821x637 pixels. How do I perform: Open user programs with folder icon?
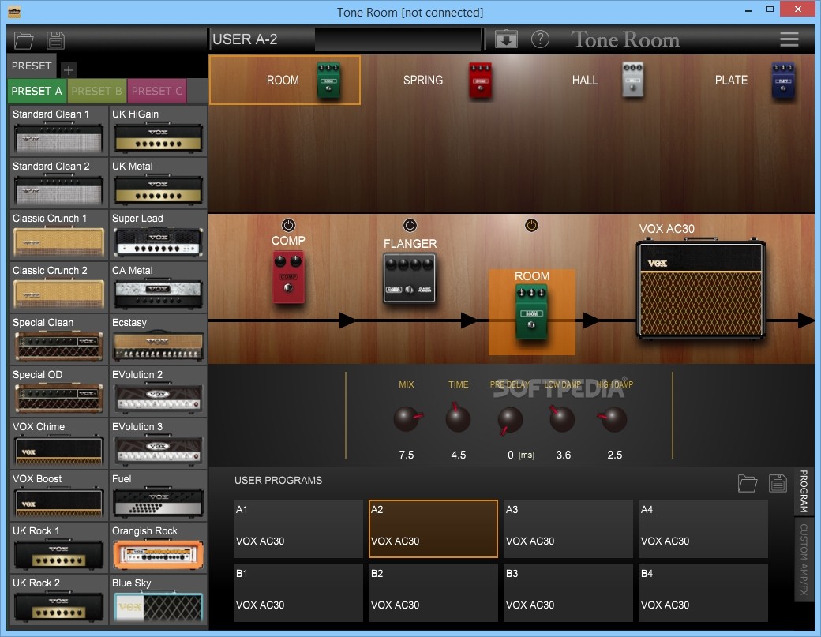point(747,483)
